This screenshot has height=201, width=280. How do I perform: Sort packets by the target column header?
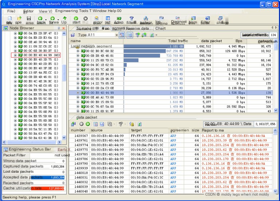137,130
